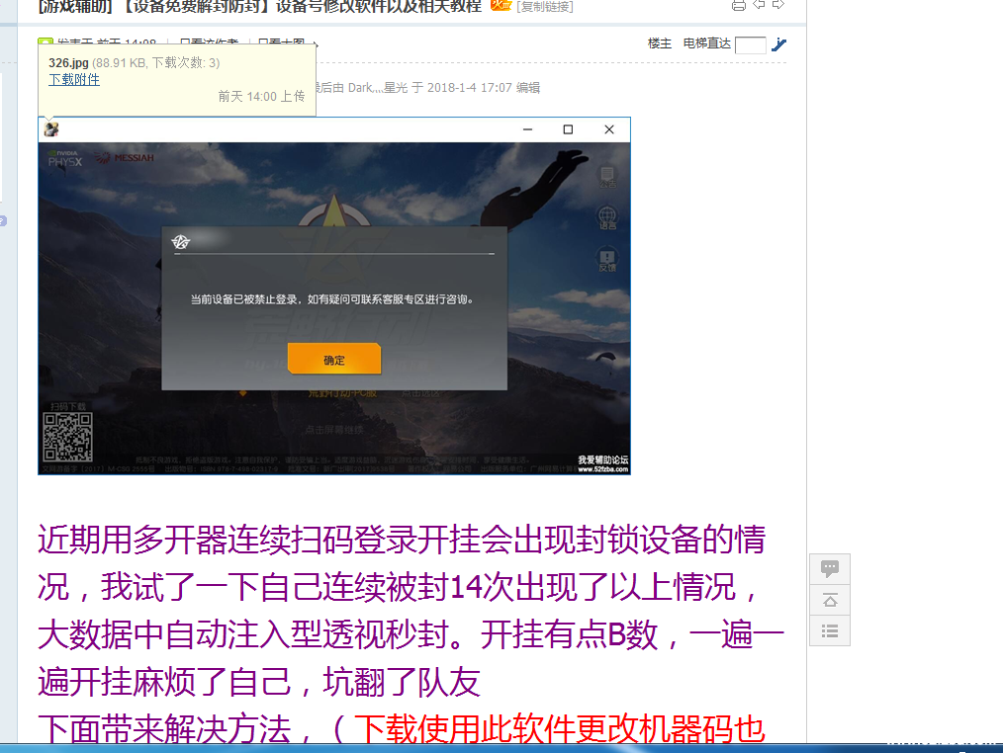Click the floating back-to-top arrow icon
1003x753 pixels.
coord(830,600)
